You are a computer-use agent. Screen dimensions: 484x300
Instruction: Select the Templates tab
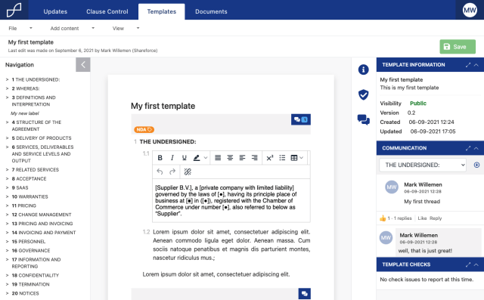pos(161,12)
